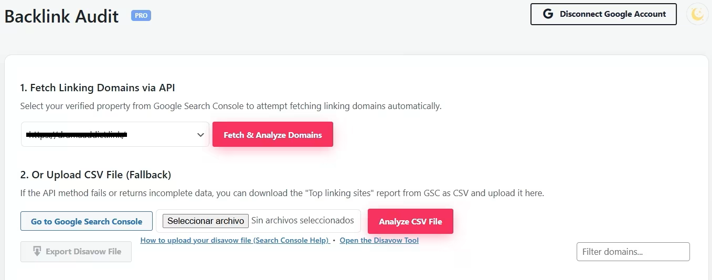Follow the Open the Disavow Tool link

[x=379, y=240]
